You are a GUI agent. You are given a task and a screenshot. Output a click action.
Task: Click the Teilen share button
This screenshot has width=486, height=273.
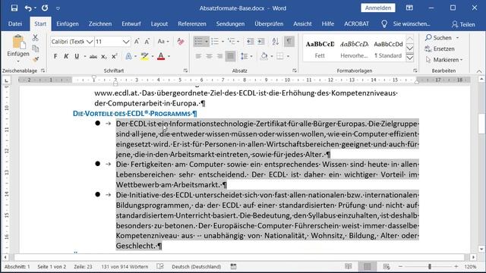coord(463,24)
